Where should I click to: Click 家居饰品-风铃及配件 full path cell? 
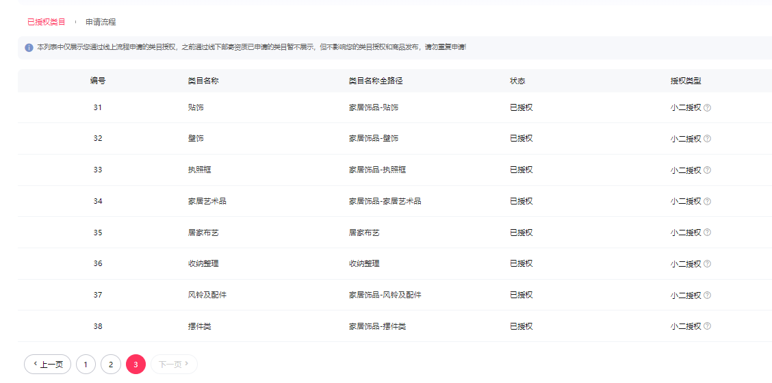[385, 295]
